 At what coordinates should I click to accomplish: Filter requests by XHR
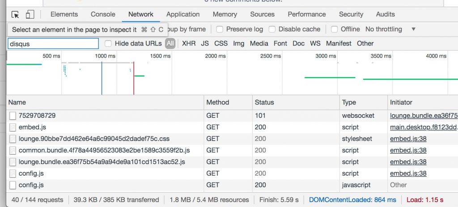click(189, 43)
